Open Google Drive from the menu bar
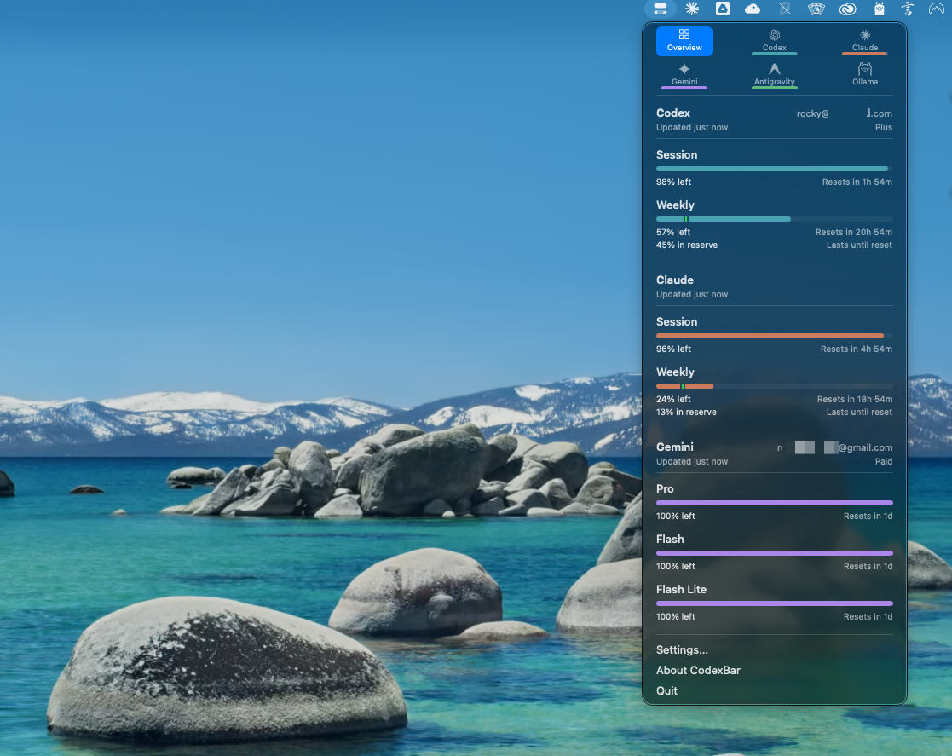Viewport: 952px width, 756px height. click(x=722, y=9)
